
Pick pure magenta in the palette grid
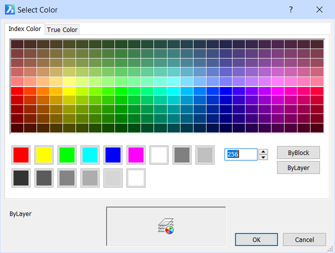tap(277, 91)
